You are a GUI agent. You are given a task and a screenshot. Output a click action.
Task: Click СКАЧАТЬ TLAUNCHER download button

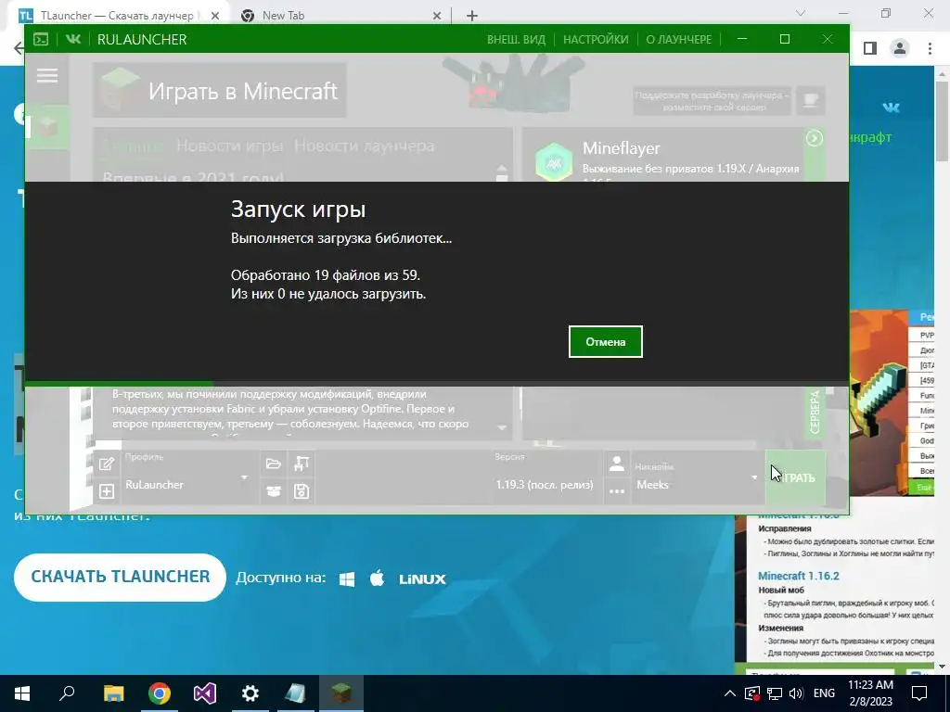point(120,577)
